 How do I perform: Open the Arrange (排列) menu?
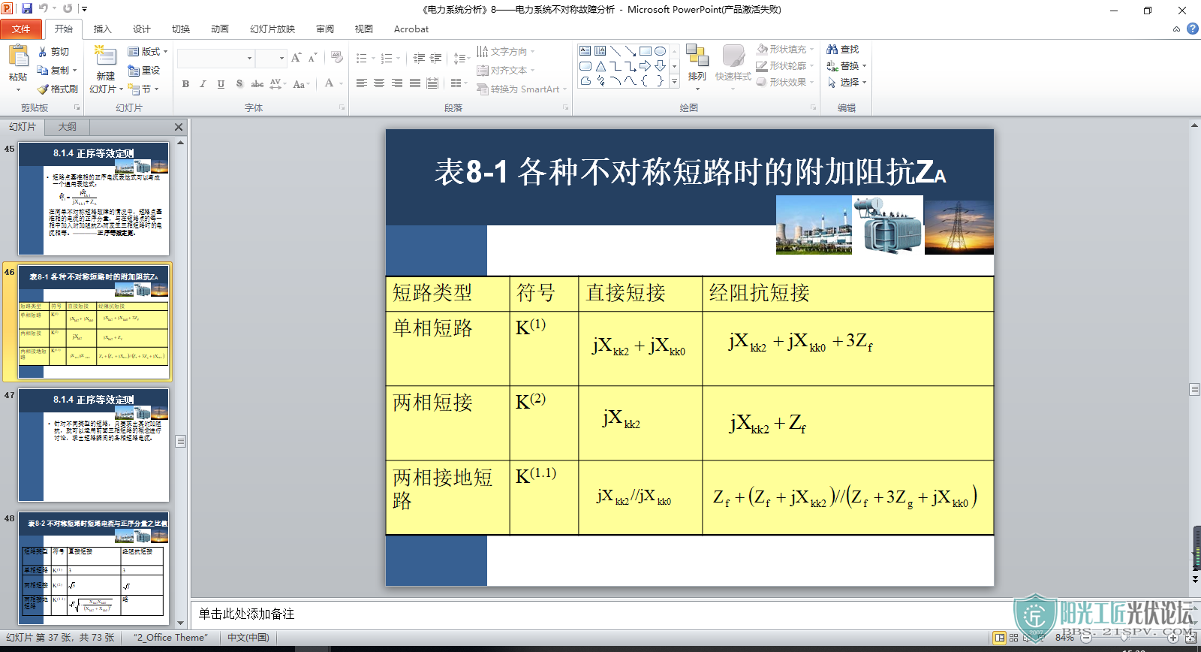click(697, 68)
